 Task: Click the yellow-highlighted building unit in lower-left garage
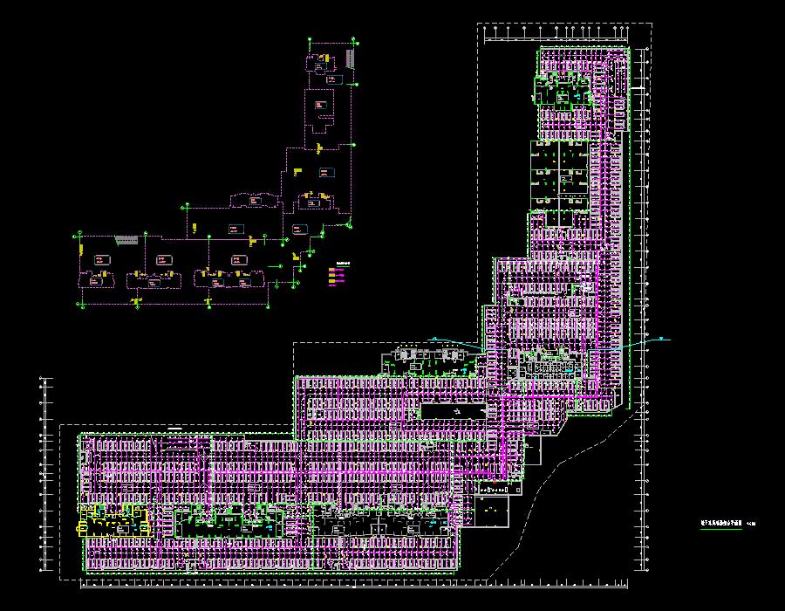coord(113,522)
